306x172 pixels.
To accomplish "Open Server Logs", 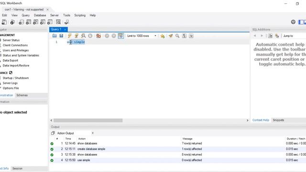I will point(10,83).
